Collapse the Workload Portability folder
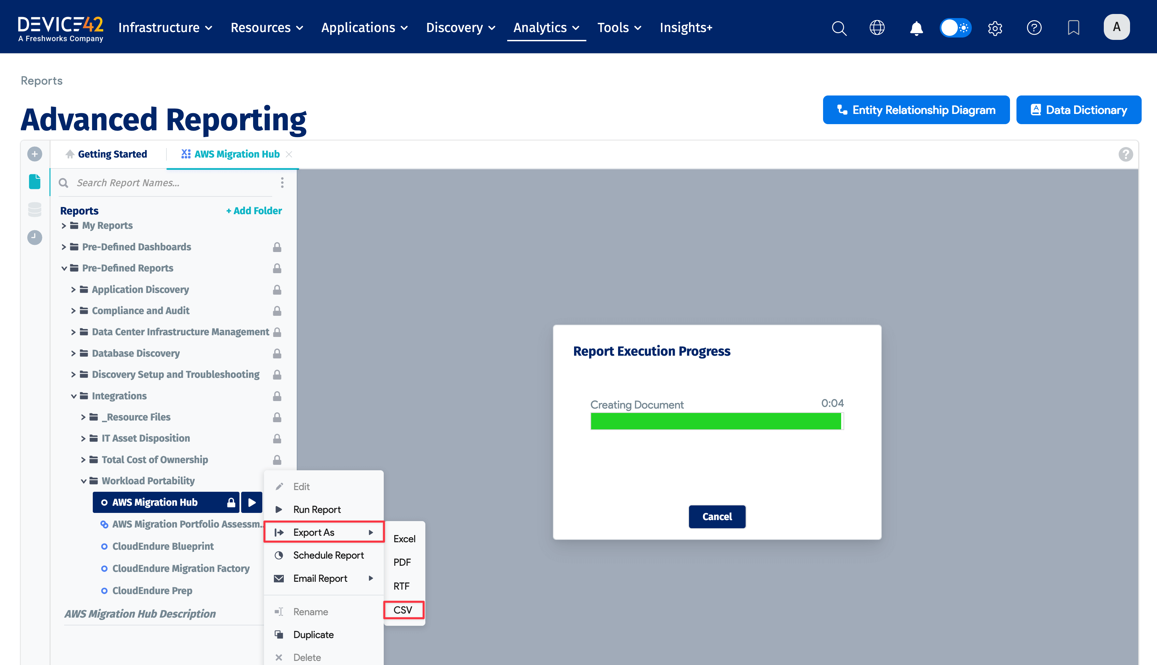The height and width of the screenshot is (665, 1157). pos(83,481)
